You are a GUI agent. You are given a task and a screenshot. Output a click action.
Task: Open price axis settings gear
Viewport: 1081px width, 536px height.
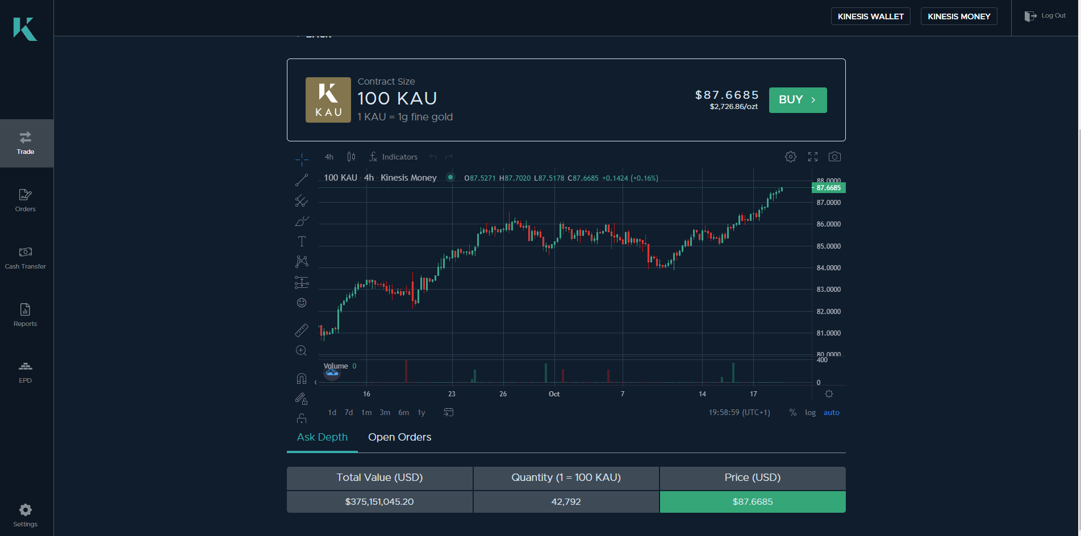coord(829,394)
